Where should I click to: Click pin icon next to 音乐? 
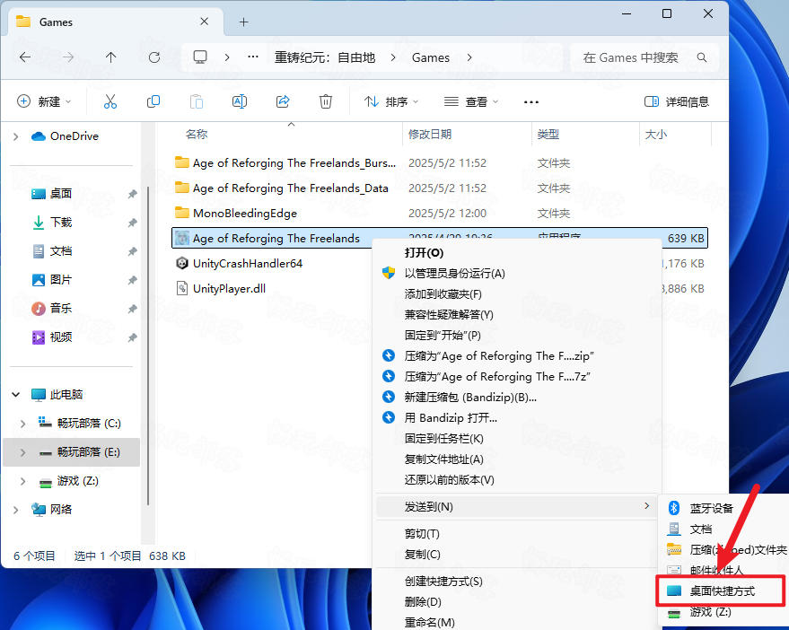(x=132, y=309)
